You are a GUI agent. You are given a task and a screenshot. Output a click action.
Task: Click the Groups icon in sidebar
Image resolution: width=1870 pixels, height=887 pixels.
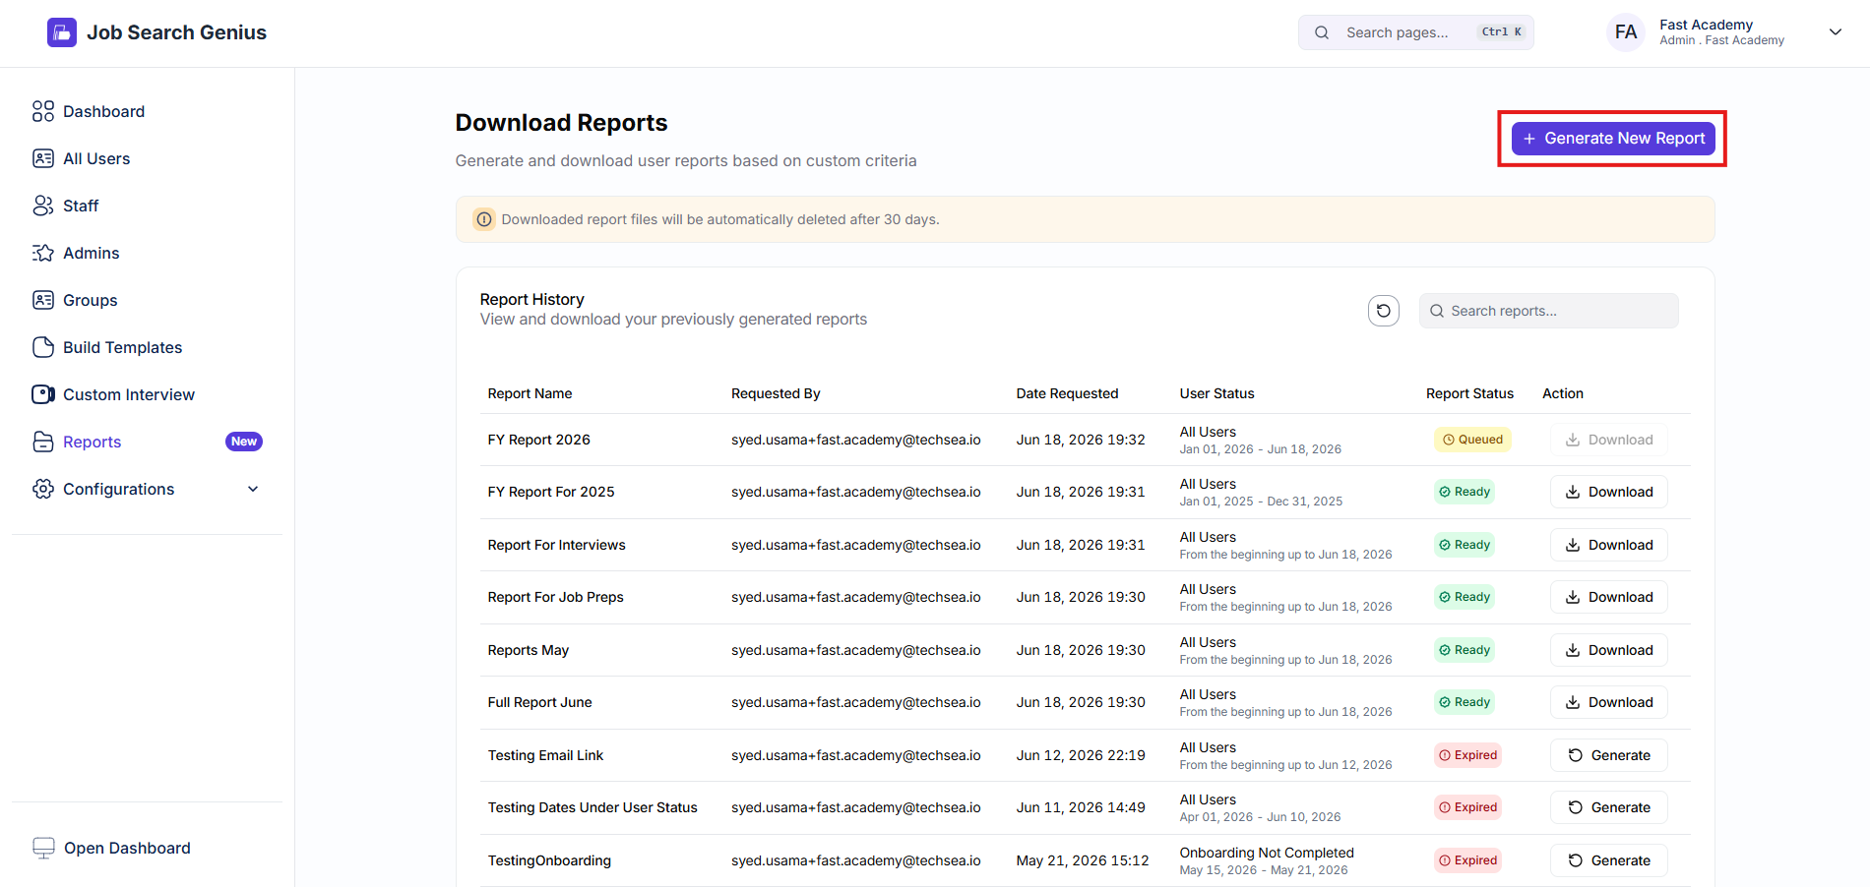[x=43, y=300]
